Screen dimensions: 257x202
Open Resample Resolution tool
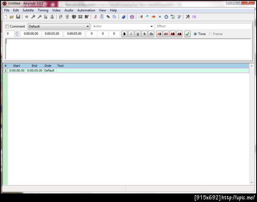point(160,17)
